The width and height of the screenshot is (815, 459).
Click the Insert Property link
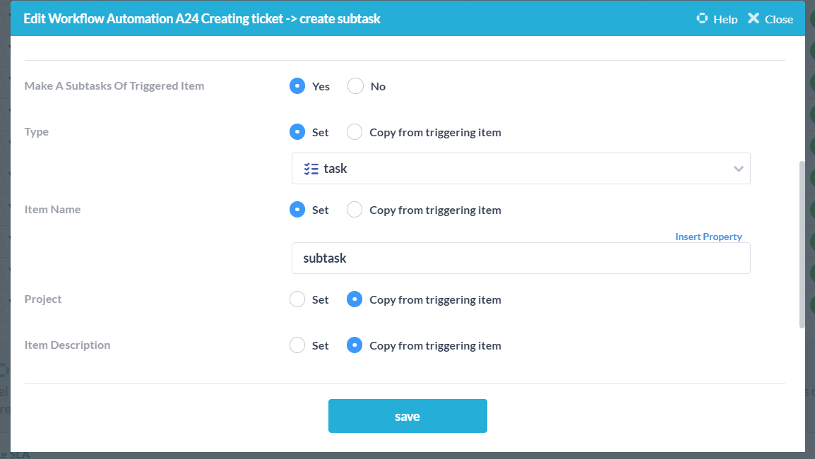[x=708, y=236]
